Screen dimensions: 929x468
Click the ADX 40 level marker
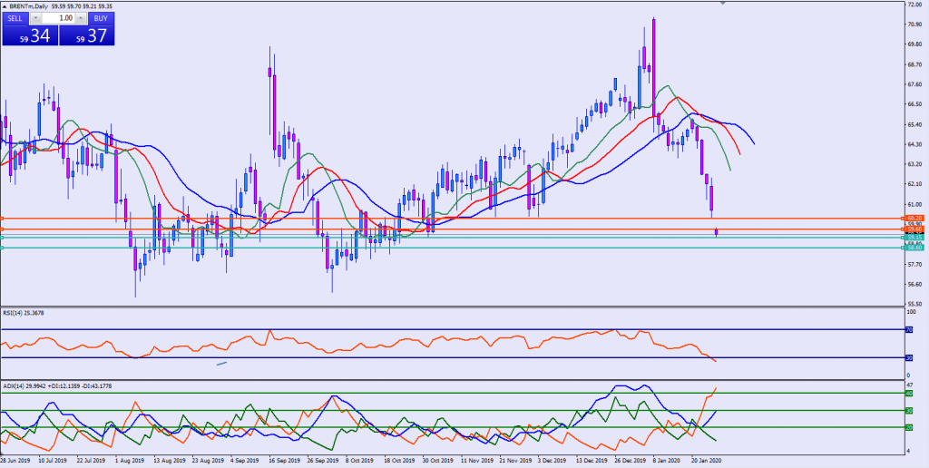coord(909,394)
